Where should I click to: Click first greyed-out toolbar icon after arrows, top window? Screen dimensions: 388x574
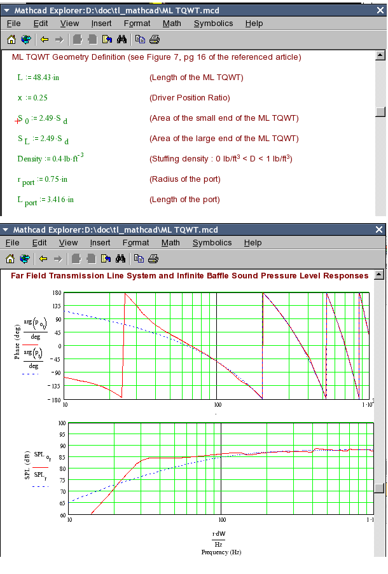click(x=78, y=39)
